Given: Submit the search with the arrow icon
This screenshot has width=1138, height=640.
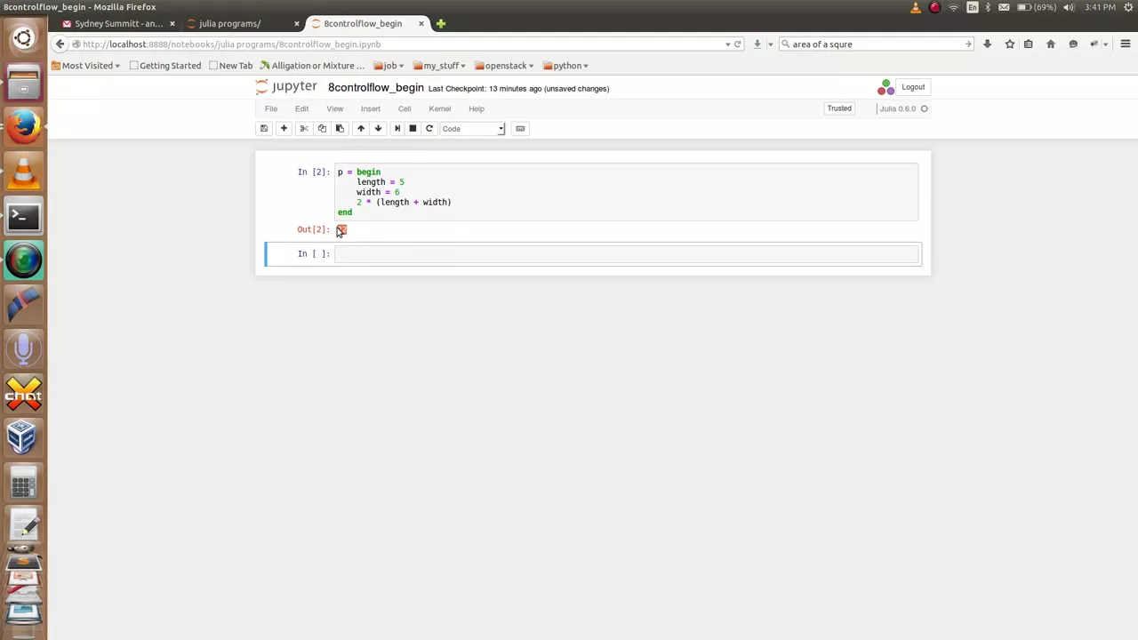Looking at the screenshot, I should 968,44.
